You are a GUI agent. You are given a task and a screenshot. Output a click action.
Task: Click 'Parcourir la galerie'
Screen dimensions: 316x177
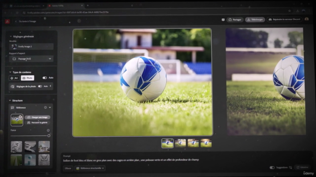click(x=38, y=122)
